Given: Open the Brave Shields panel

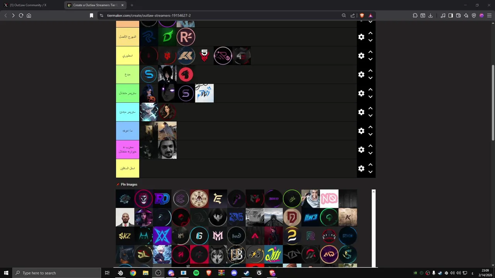Looking at the screenshot, I should 362,15.
